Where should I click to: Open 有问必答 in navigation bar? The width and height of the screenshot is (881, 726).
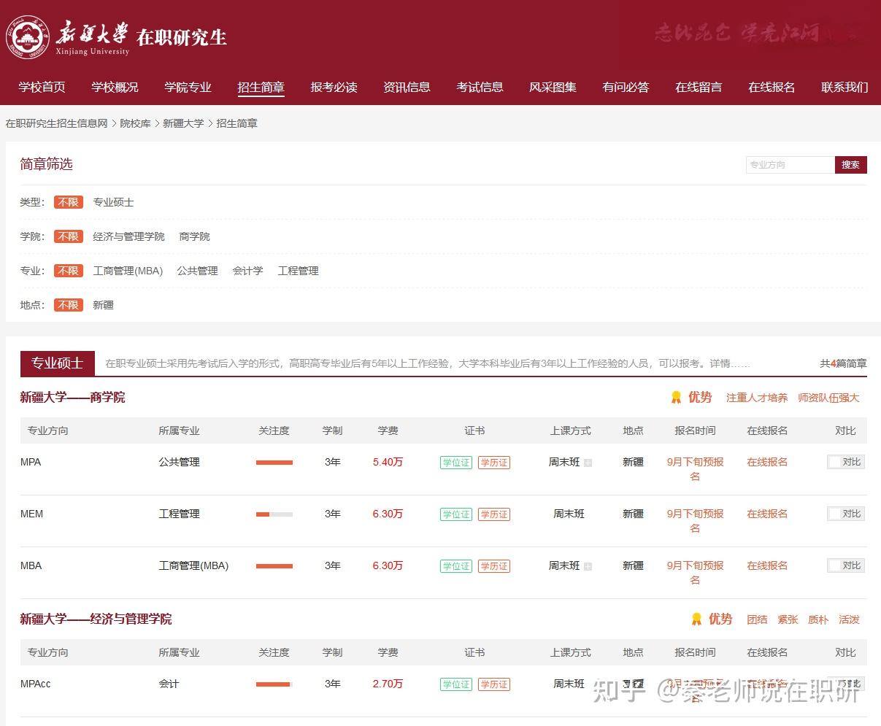[x=626, y=87]
